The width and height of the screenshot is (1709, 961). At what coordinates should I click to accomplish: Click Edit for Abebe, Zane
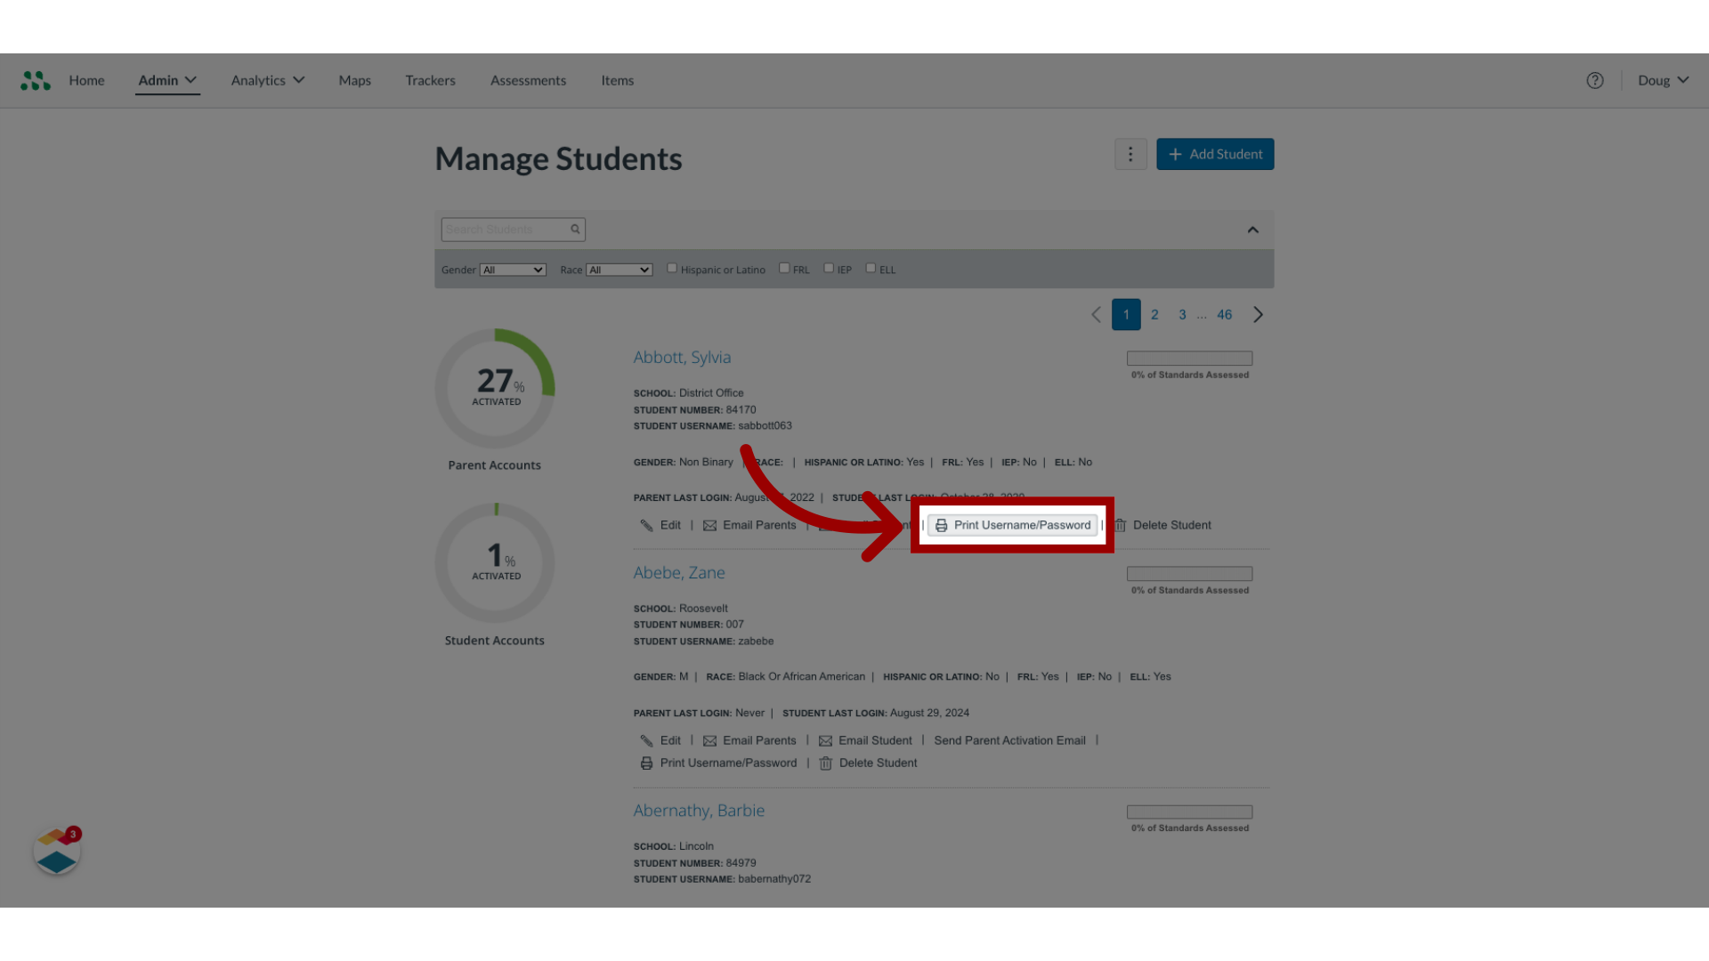tap(670, 741)
